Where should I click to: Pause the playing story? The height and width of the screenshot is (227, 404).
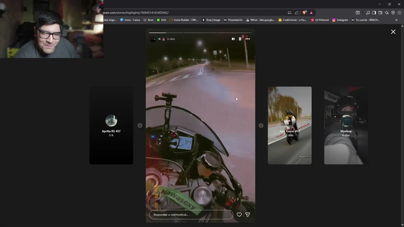tap(240, 39)
